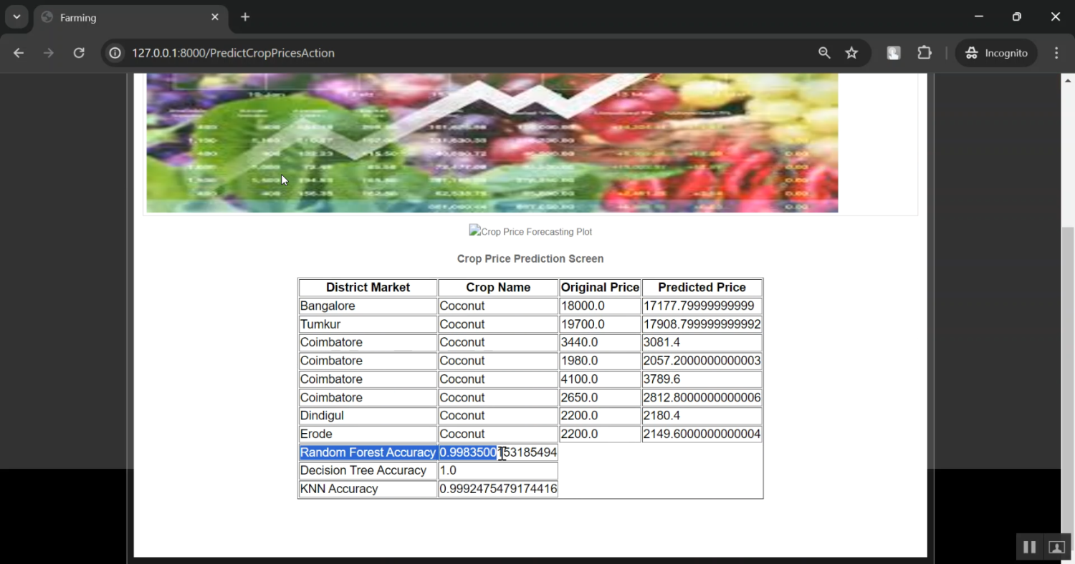Click the forward navigation arrow
1075x564 pixels.
(x=48, y=52)
